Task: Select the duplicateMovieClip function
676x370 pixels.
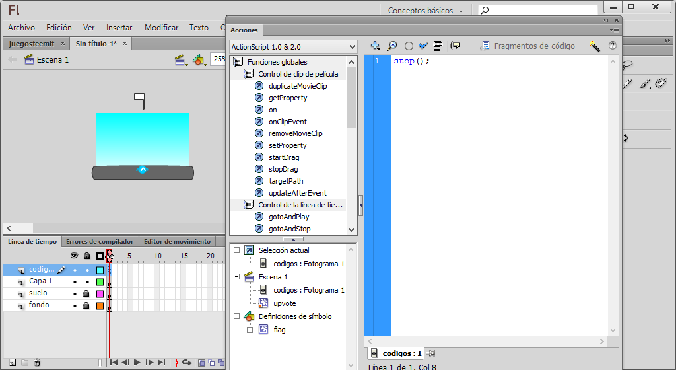Action: coord(298,86)
